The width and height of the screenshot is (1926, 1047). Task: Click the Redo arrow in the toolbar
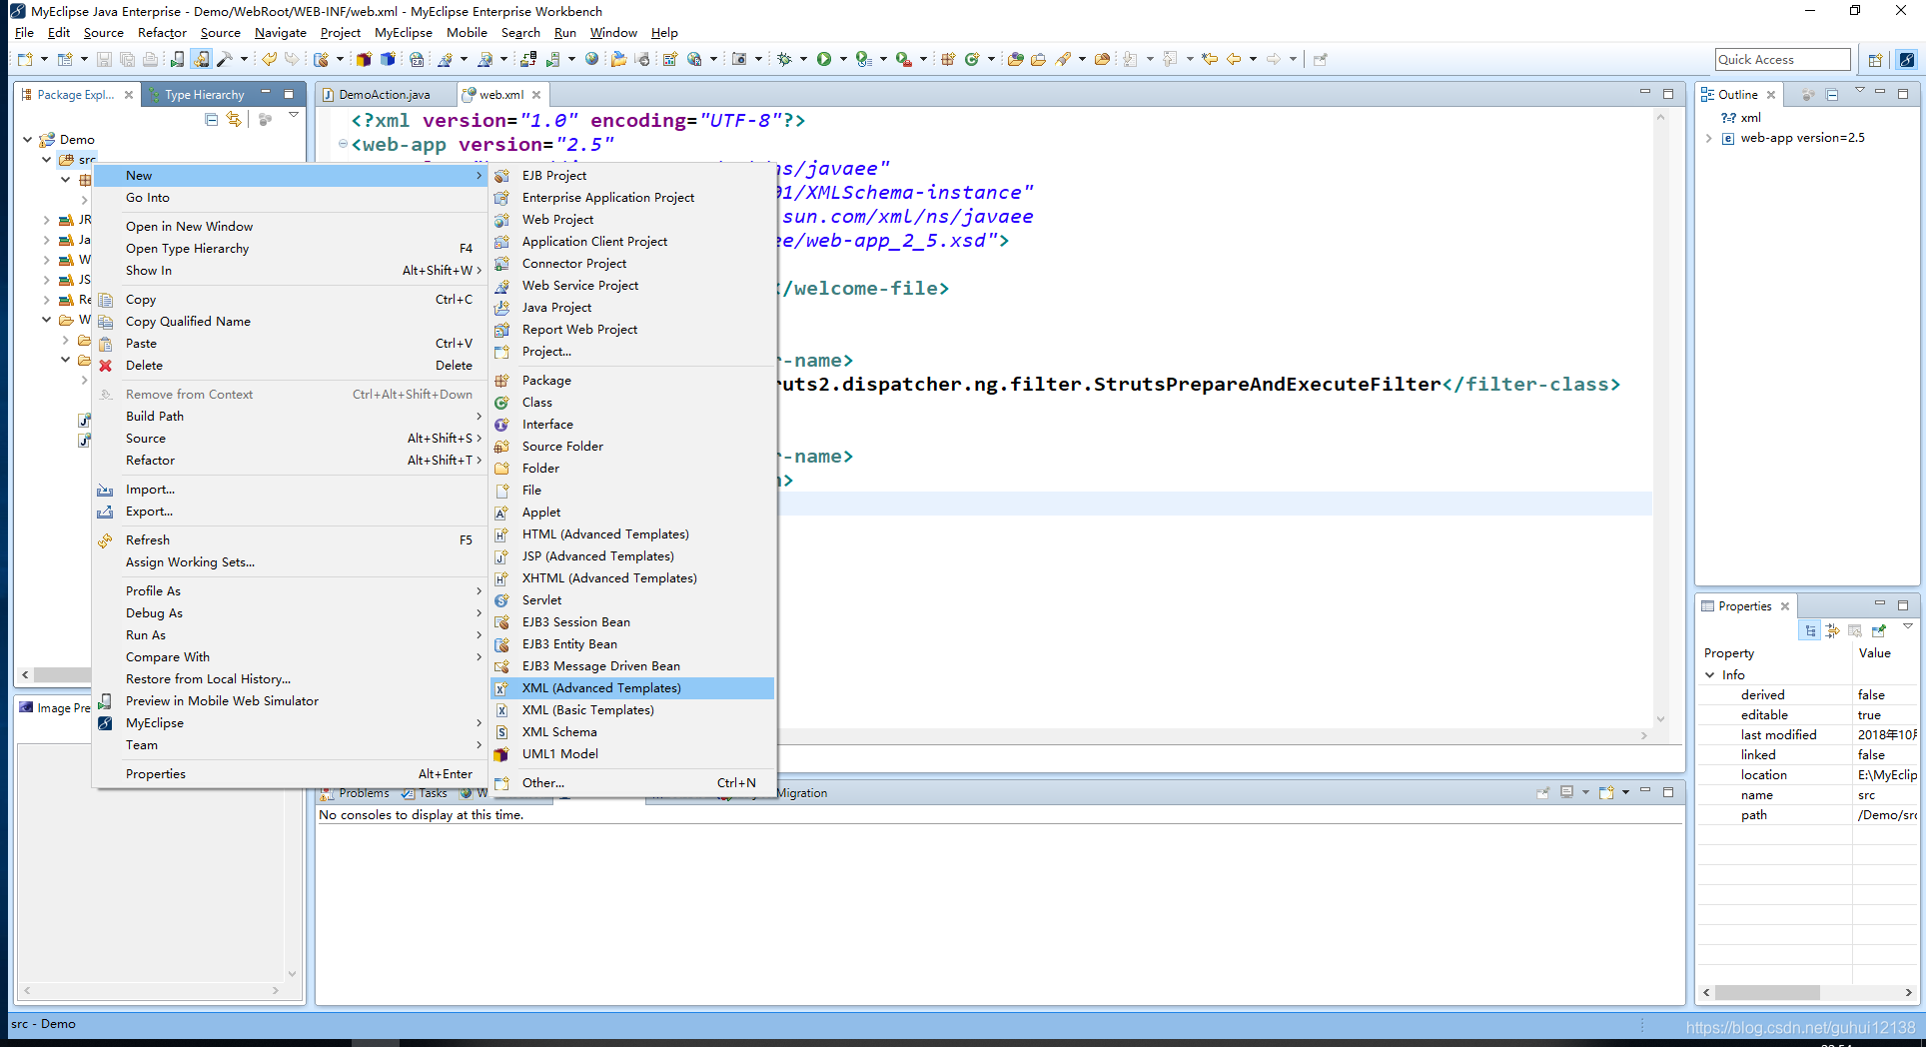pos(291,60)
